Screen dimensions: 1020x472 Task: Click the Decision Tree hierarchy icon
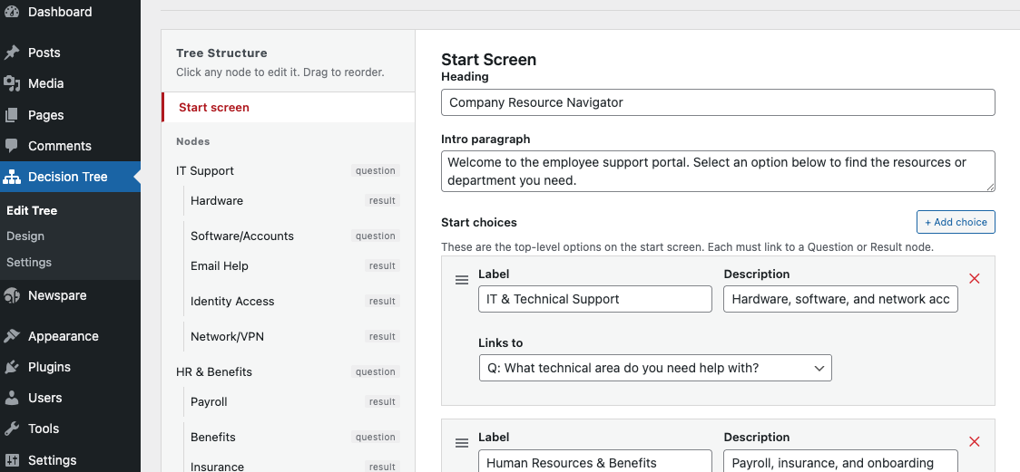12,177
